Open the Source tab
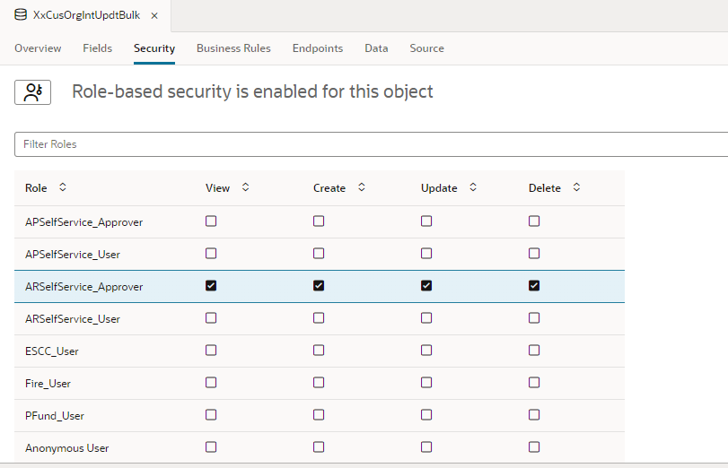This screenshot has height=468, width=728. coord(426,48)
